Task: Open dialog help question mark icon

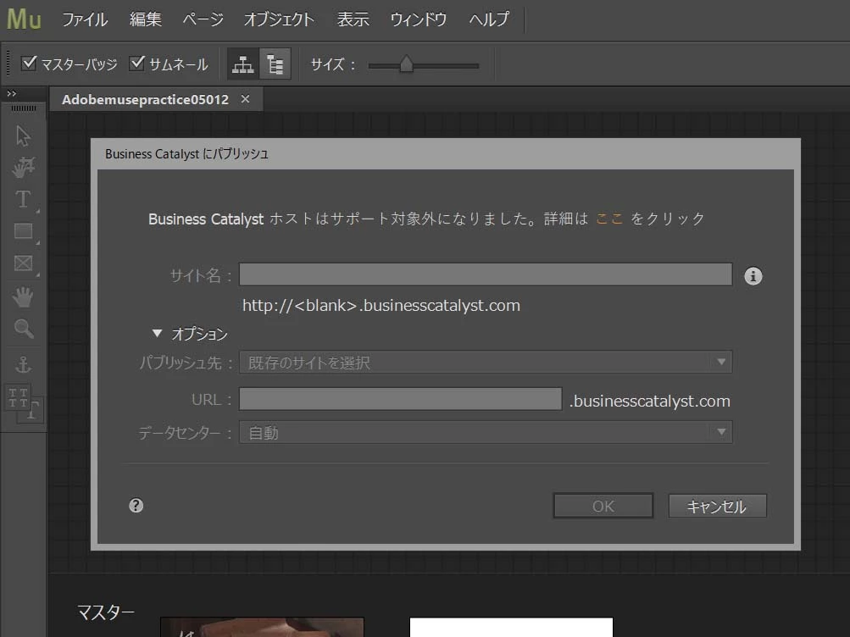Action: click(136, 506)
